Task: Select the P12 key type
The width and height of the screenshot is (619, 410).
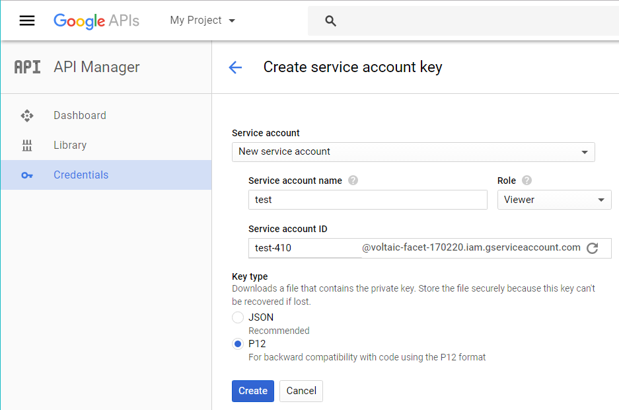Action: [x=238, y=344]
